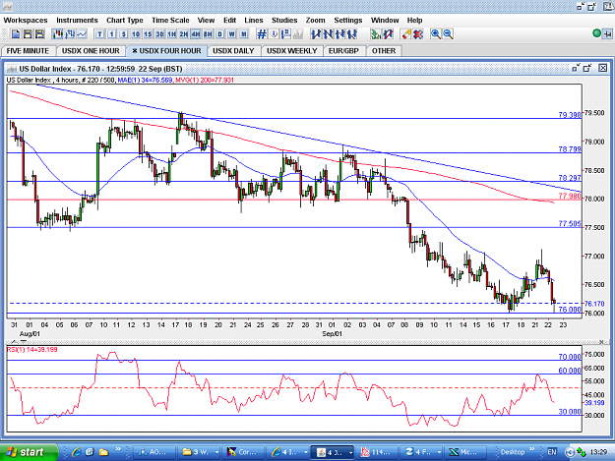Toggle the 4H time scale button

tap(196, 34)
